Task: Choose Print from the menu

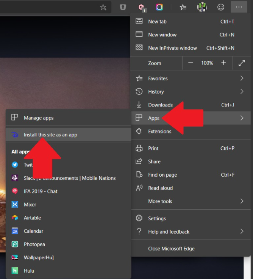Action: (x=191, y=148)
